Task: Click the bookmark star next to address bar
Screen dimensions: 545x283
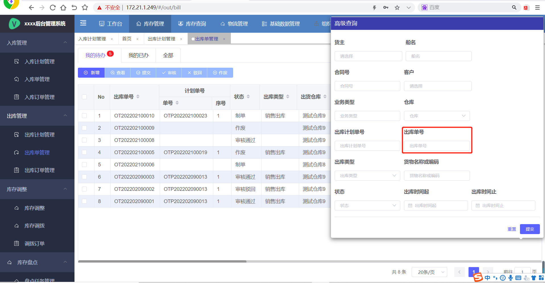Action: (x=397, y=8)
